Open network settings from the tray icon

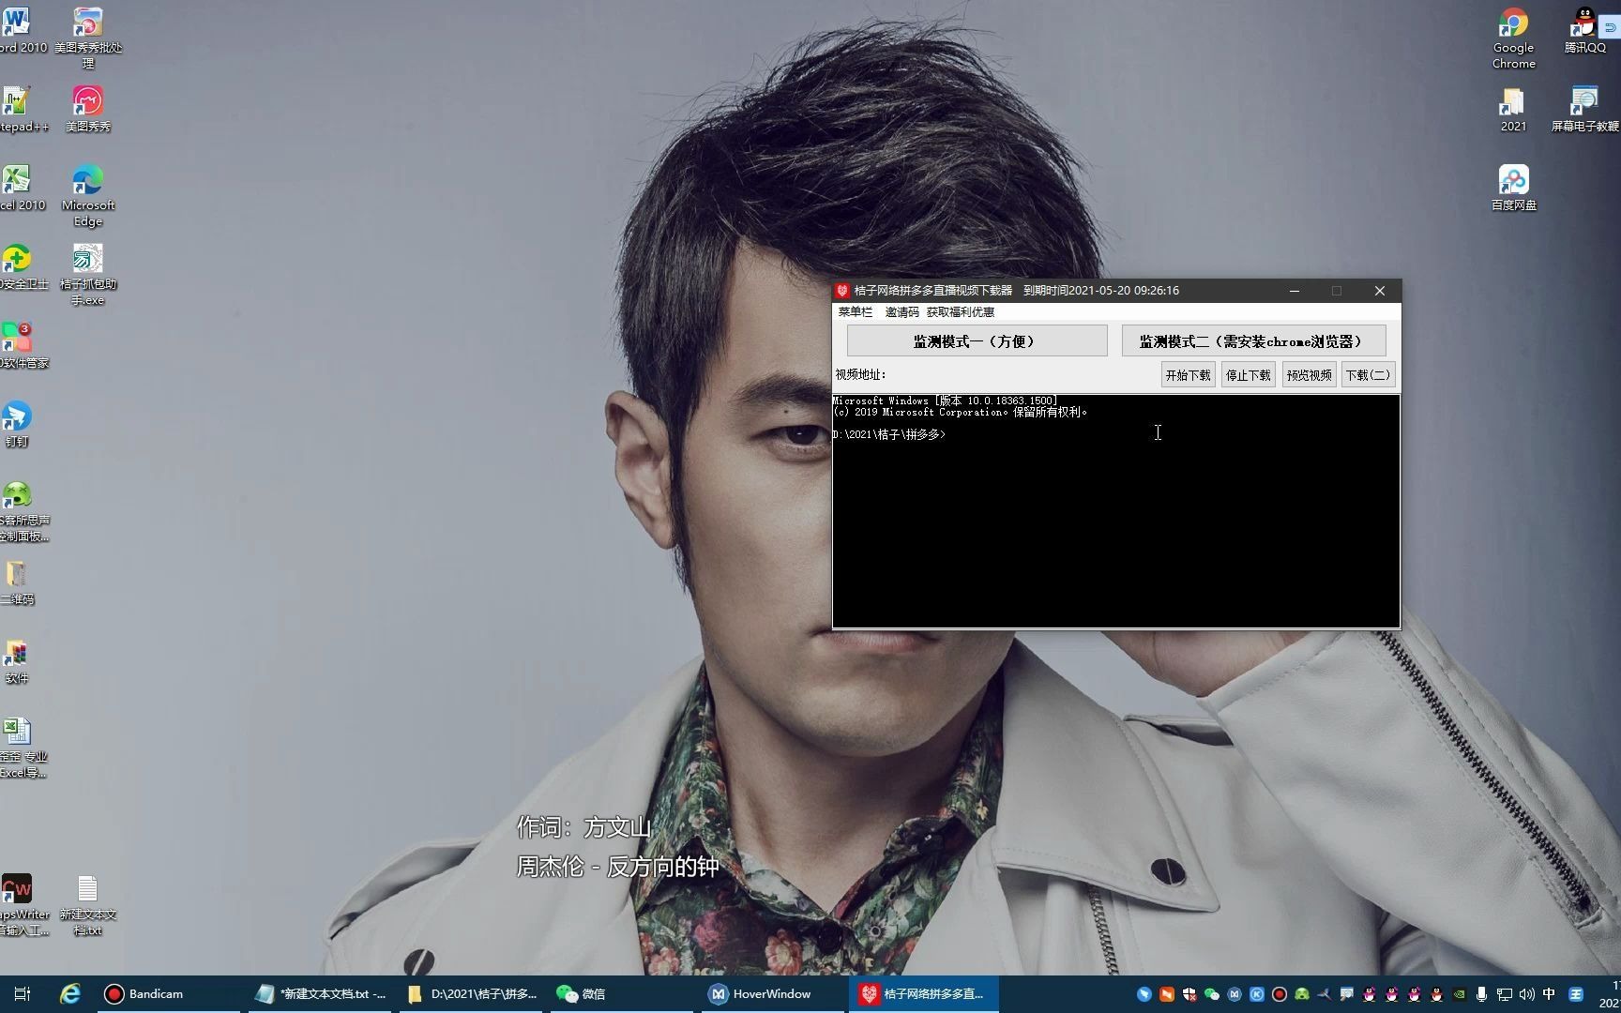[1504, 994]
